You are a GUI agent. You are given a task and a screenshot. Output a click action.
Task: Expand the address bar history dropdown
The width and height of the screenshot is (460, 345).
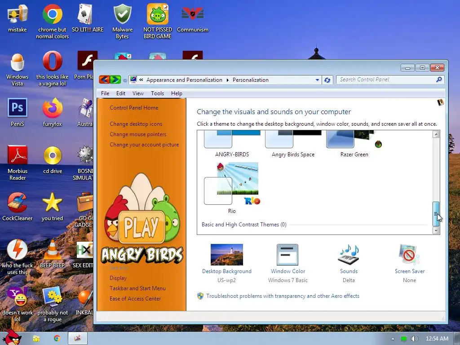[317, 80]
